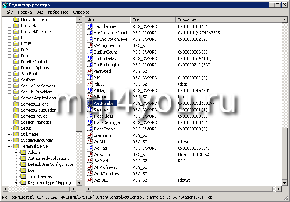
Task: Expand the Network tree node
Action: pos(9,26)
